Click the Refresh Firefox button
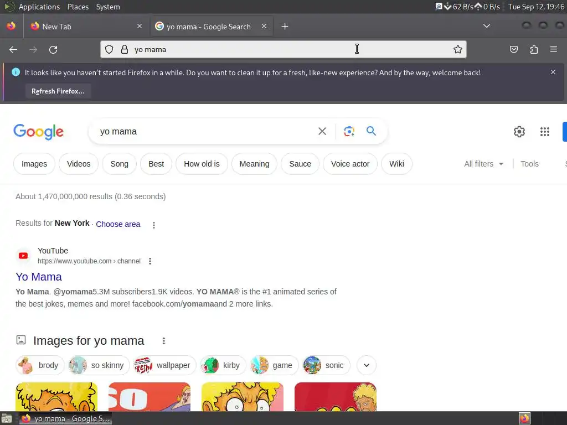This screenshot has width=567, height=425. 58,91
